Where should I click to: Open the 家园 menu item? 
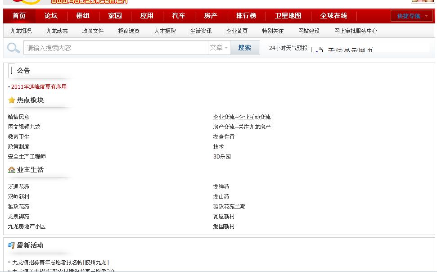pyautogui.click(x=115, y=16)
